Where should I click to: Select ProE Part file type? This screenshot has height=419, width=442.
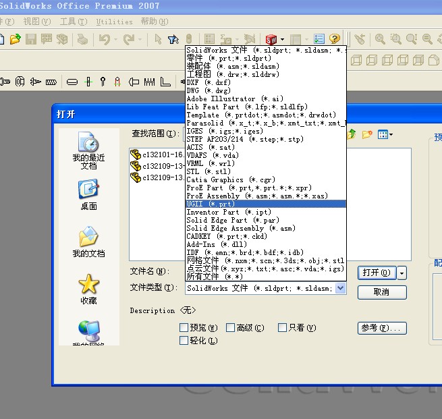point(266,188)
